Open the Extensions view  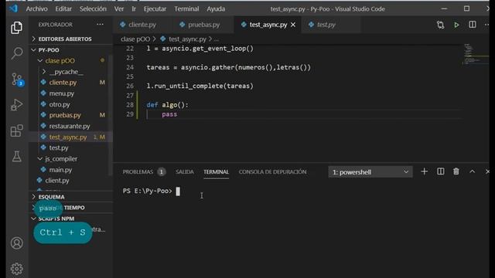point(16,131)
